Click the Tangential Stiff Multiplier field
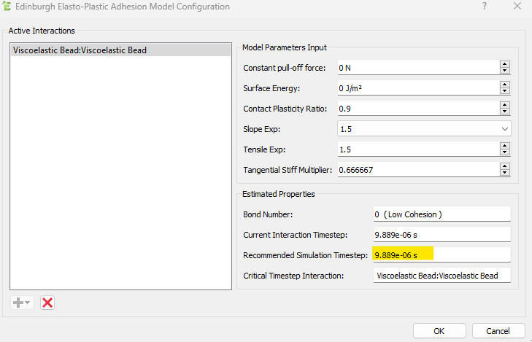The width and height of the screenshot is (532, 342). tap(418, 170)
